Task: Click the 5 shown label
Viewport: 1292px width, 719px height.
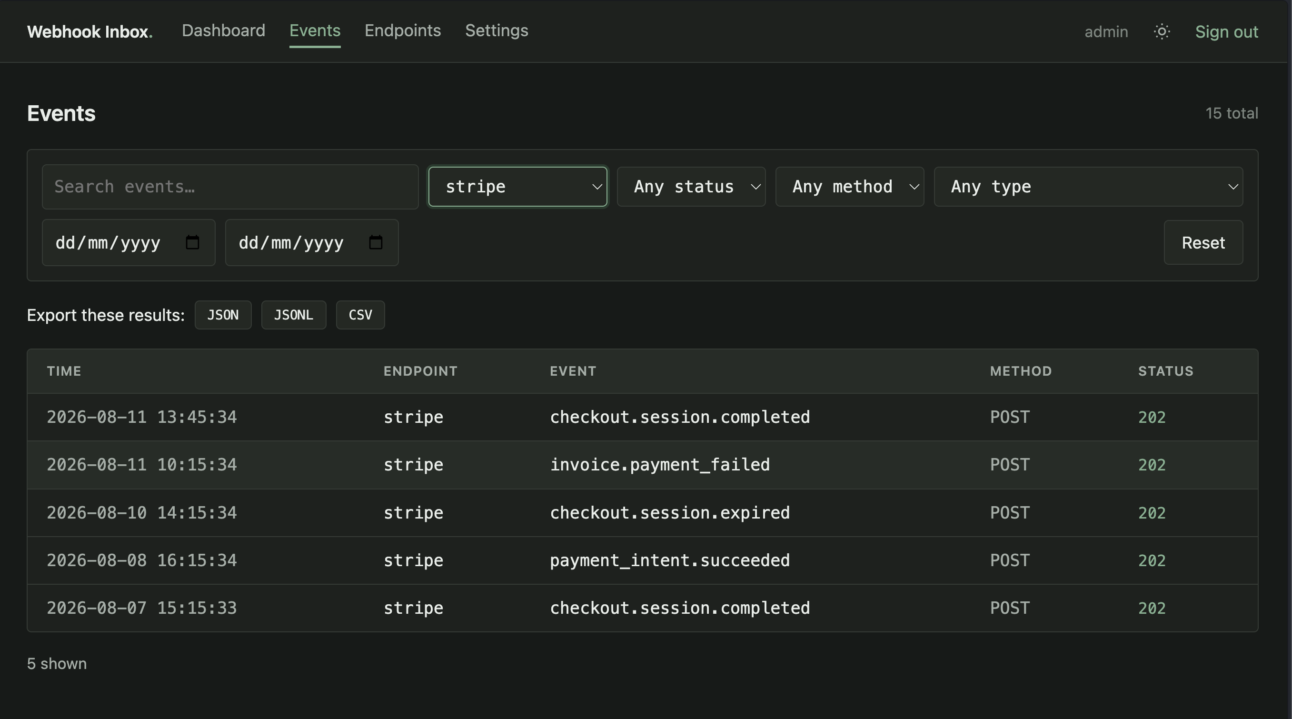Action: tap(57, 664)
